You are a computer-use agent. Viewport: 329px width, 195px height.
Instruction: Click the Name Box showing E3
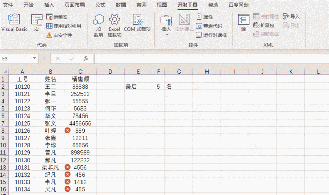pyautogui.click(x=16, y=58)
